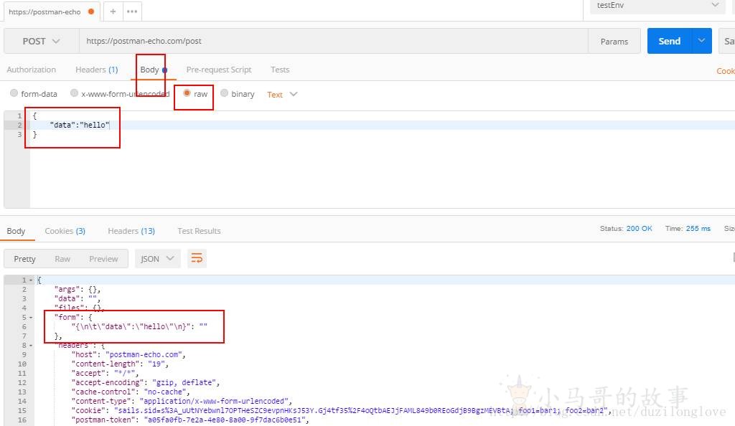Image resolution: width=735 pixels, height=426 pixels.
Task: Switch response view to Preview
Action: 103,259
